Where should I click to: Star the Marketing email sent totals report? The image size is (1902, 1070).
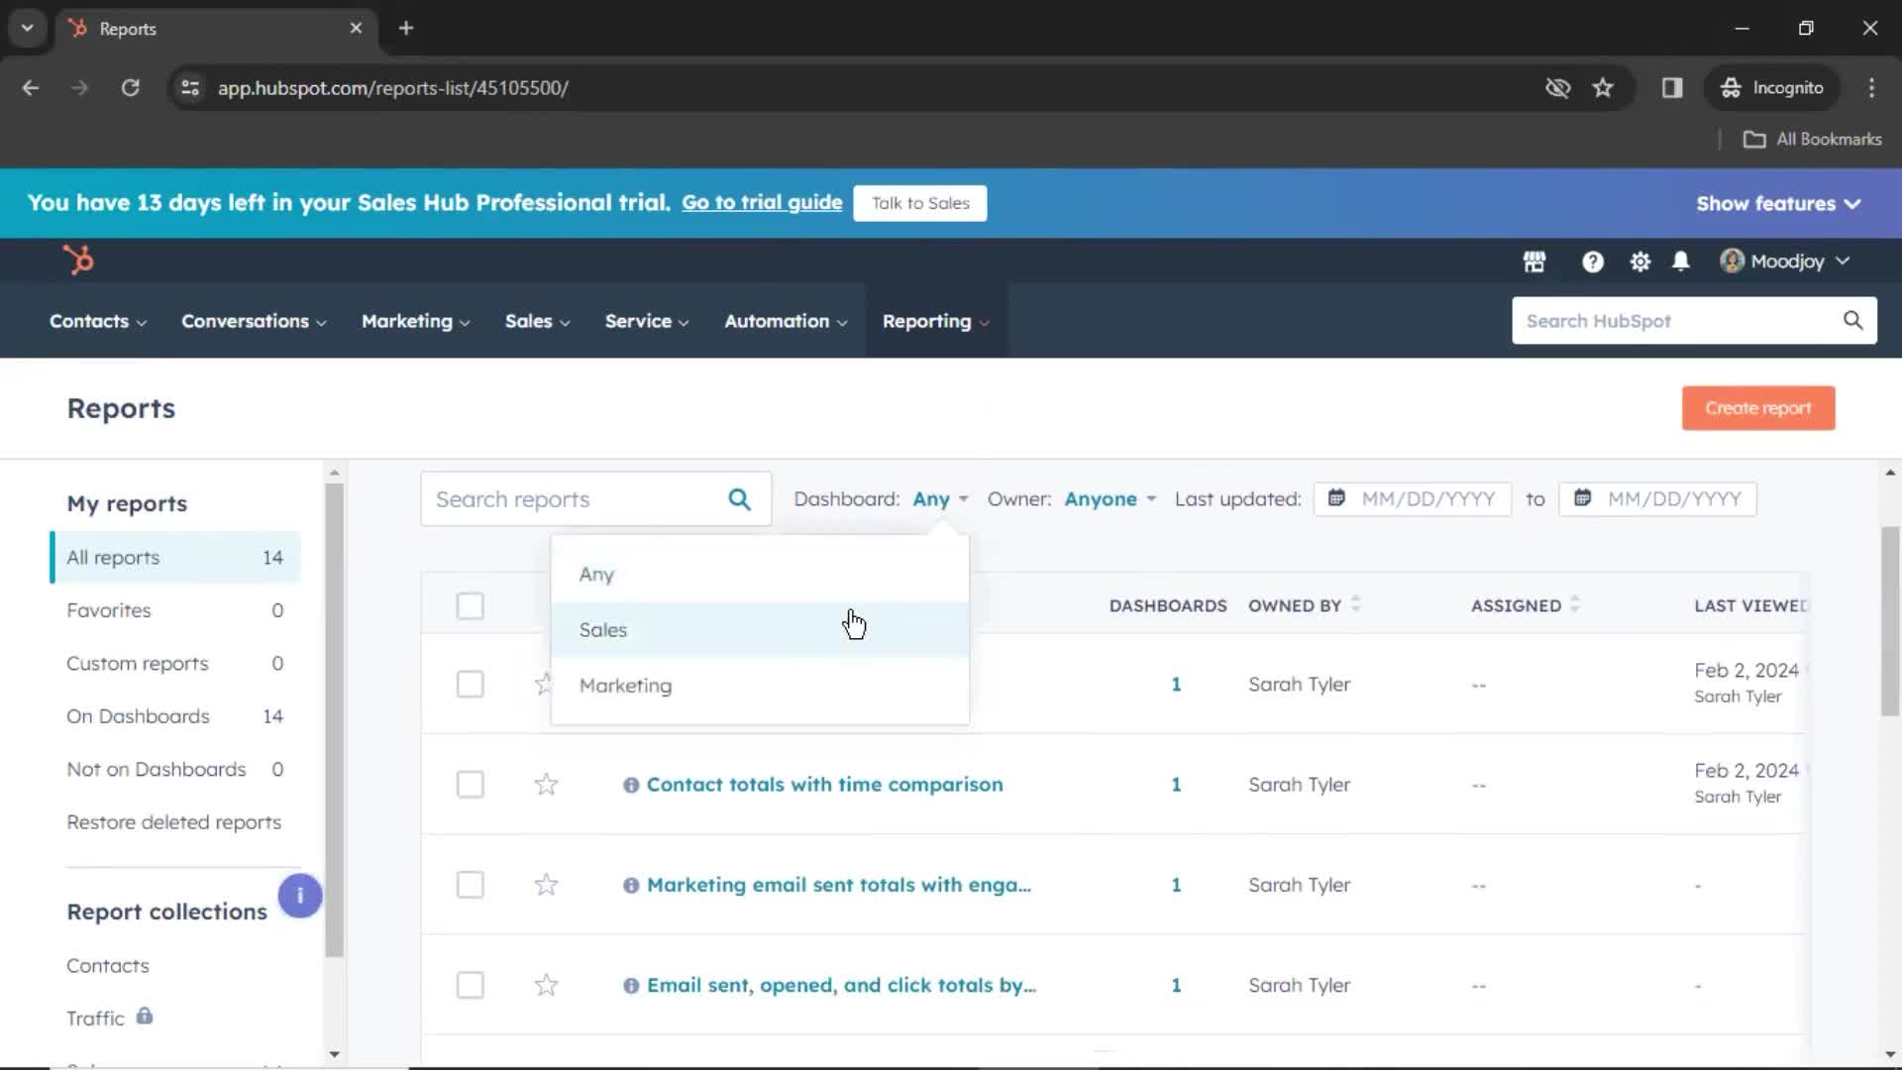point(546,885)
